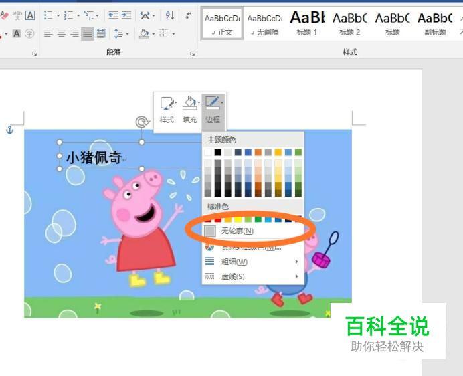The height and width of the screenshot is (376, 463).
Task: Open the 虚线(S) dashes submenu
Action: (253, 276)
